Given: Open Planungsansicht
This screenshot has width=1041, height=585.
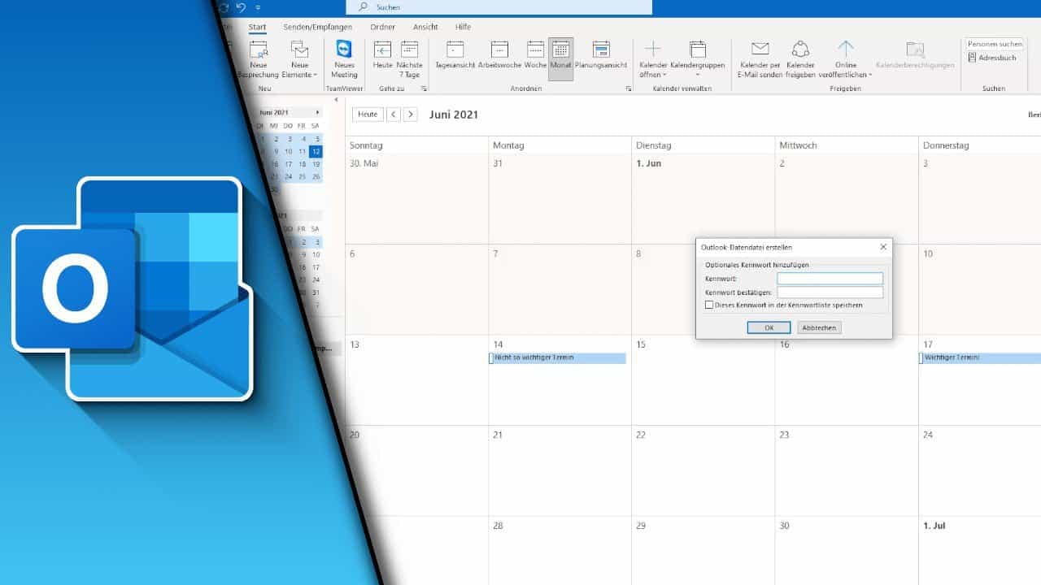Looking at the screenshot, I should (601, 54).
